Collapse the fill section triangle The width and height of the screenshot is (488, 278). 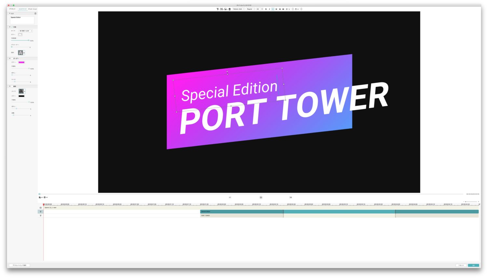[x=10, y=27]
